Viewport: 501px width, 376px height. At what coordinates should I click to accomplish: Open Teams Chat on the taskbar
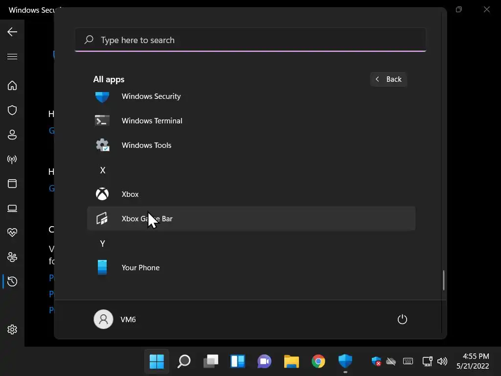265,362
